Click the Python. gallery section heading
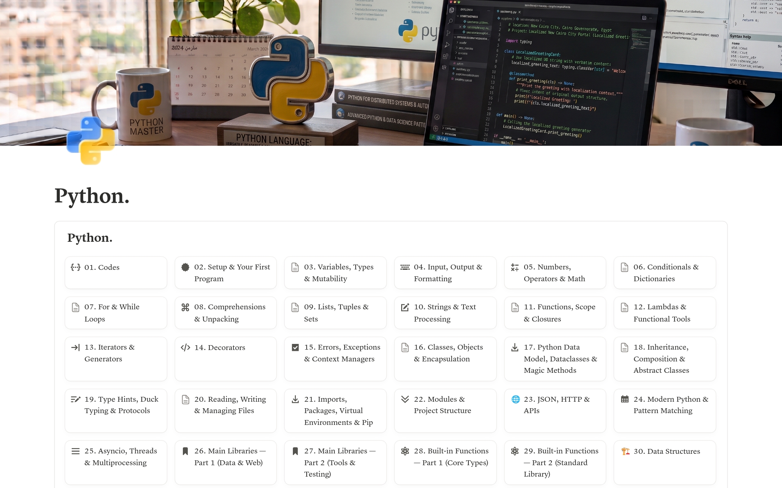782x488 pixels. [90, 238]
